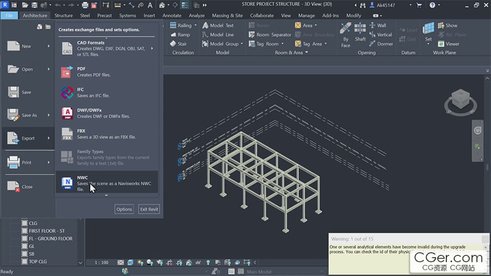Viewport: 491px width, 276px height.
Task: Open the Massing & Site tab
Action: pos(227,16)
